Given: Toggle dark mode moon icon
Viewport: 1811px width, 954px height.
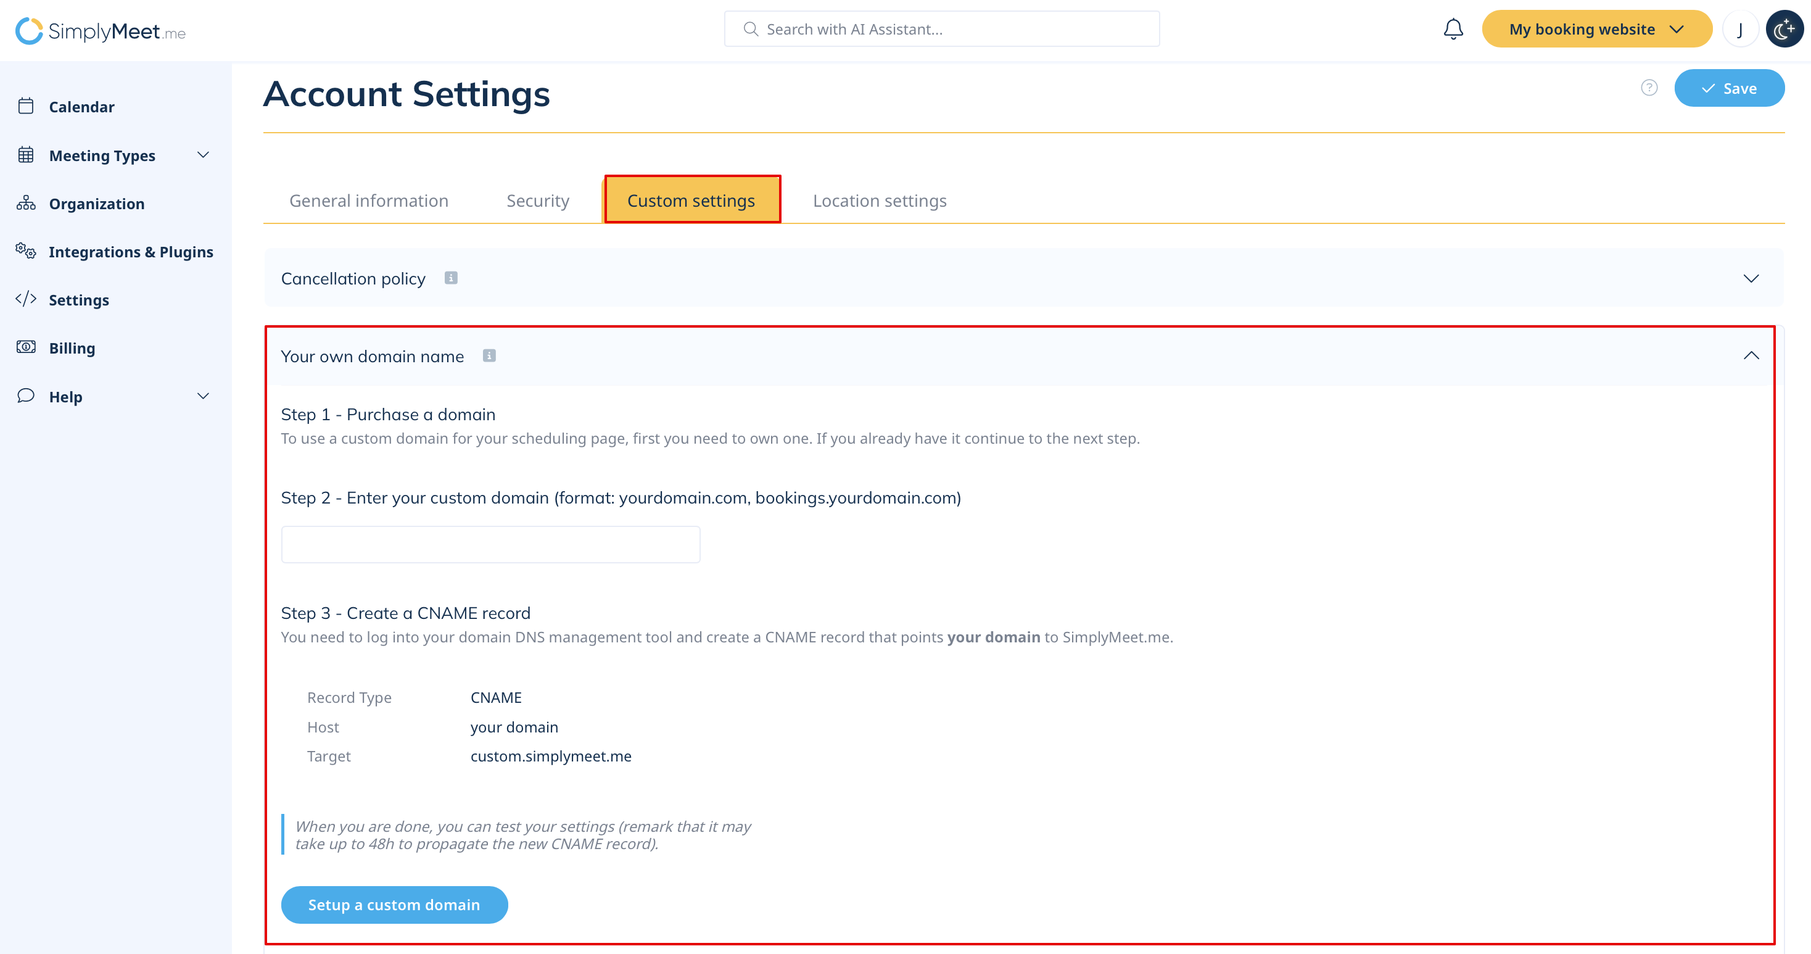Looking at the screenshot, I should pyautogui.click(x=1784, y=30).
